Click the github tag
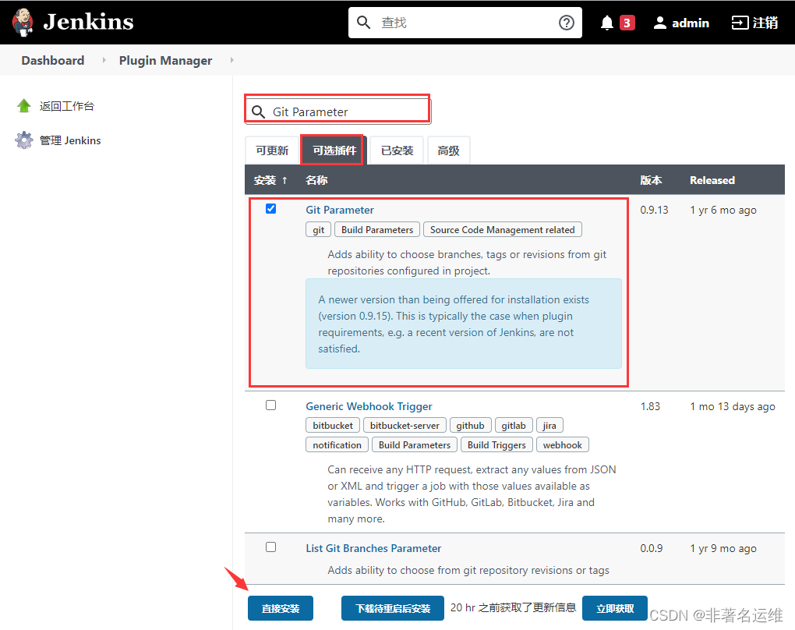This screenshot has width=795, height=630. [470, 426]
